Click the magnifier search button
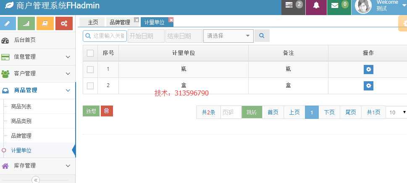This screenshot has width=407, height=183. [262, 36]
